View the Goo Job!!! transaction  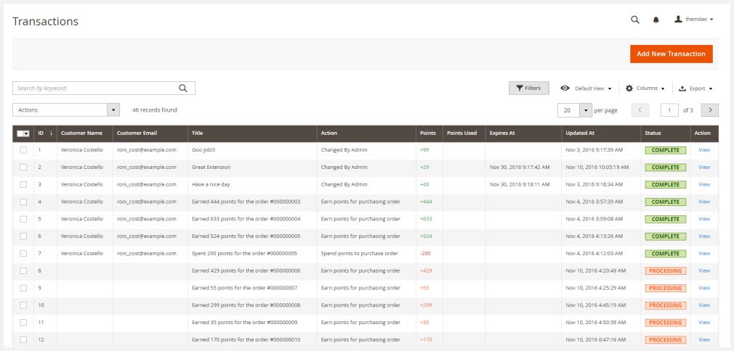tap(704, 150)
